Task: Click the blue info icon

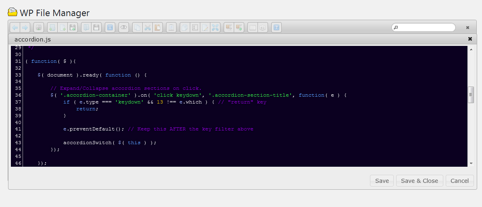Action: (110, 27)
